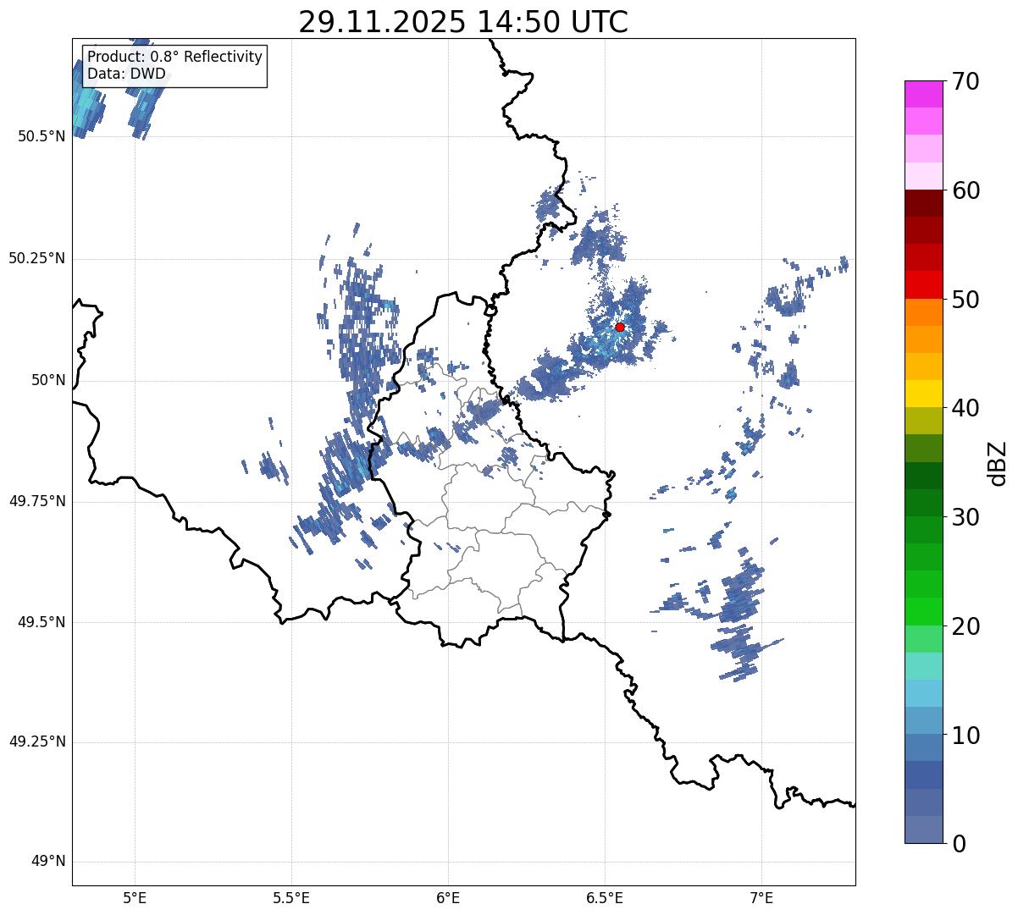
Task: Click the 50.25°N latitude label
Action: click(37, 258)
